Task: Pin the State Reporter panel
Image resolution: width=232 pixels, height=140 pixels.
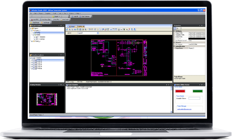Action: tap(169, 85)
